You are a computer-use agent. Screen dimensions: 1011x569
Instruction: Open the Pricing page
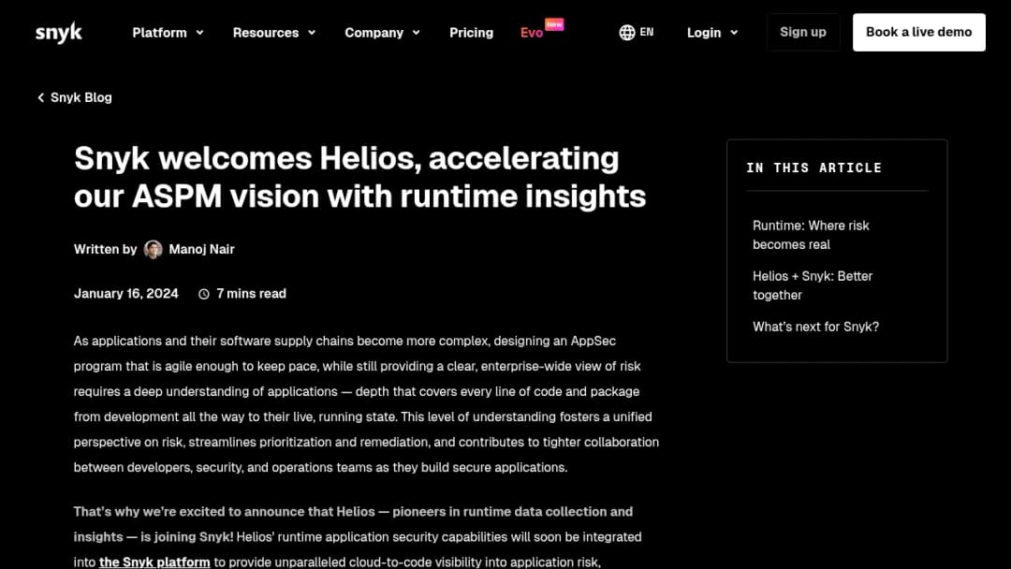tap(471, 32)
